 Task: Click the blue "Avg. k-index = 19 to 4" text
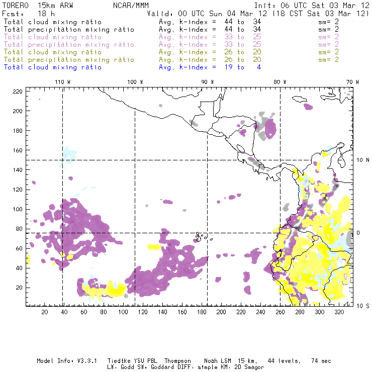click(x=210, y=67)
